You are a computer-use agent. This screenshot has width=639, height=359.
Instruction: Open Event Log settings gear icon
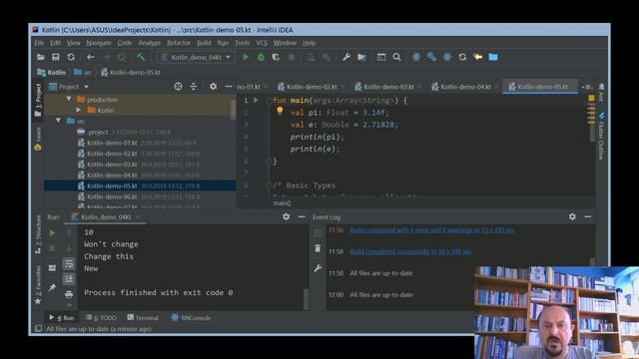pyautogui.click(x=572, y=217)
